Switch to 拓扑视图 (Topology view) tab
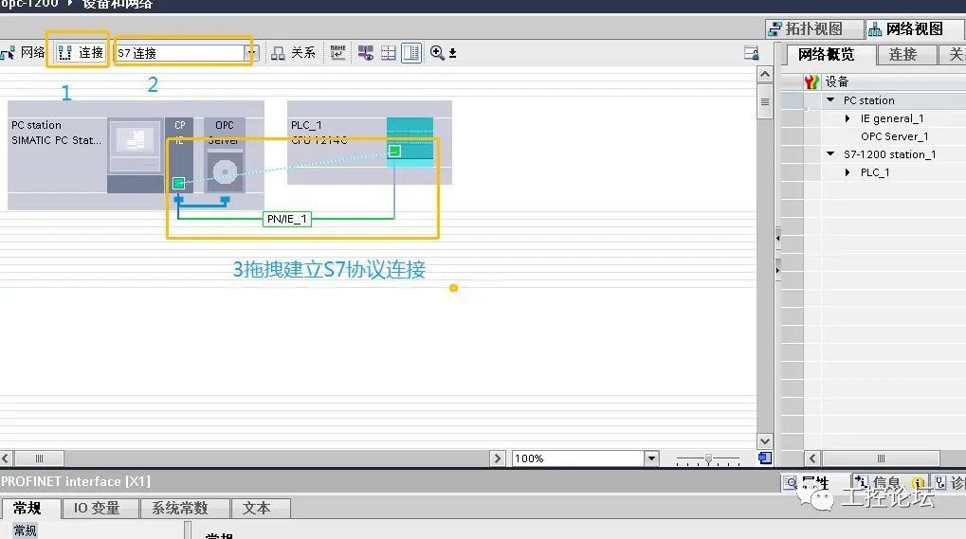 [813, 29]
